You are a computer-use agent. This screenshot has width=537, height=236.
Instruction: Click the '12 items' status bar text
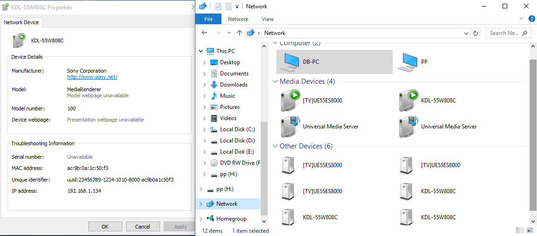coord(212,230)
